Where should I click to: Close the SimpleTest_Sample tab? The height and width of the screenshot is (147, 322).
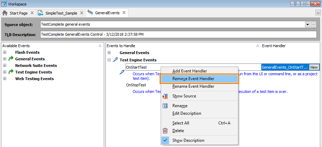[x=82, y=13]
